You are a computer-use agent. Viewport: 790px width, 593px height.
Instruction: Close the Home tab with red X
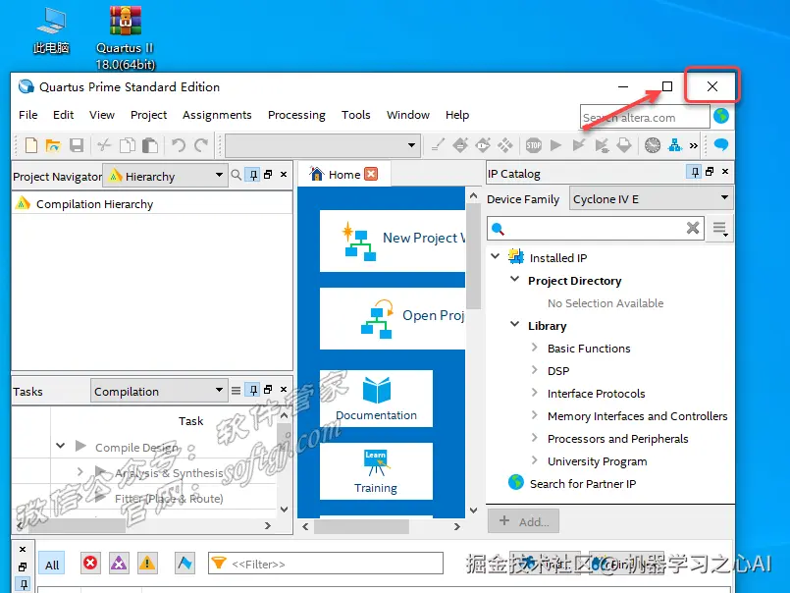pos(371,174)
